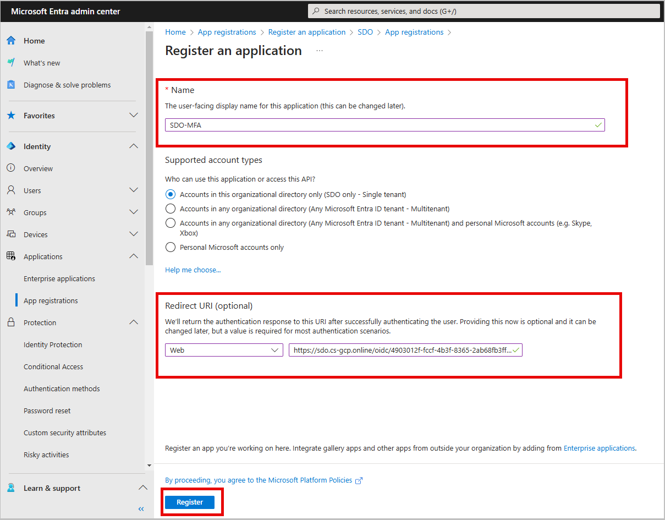Click the Help me choose link
Image resolution: width=665 pixels, height=520 pixels.
(193, 270)
